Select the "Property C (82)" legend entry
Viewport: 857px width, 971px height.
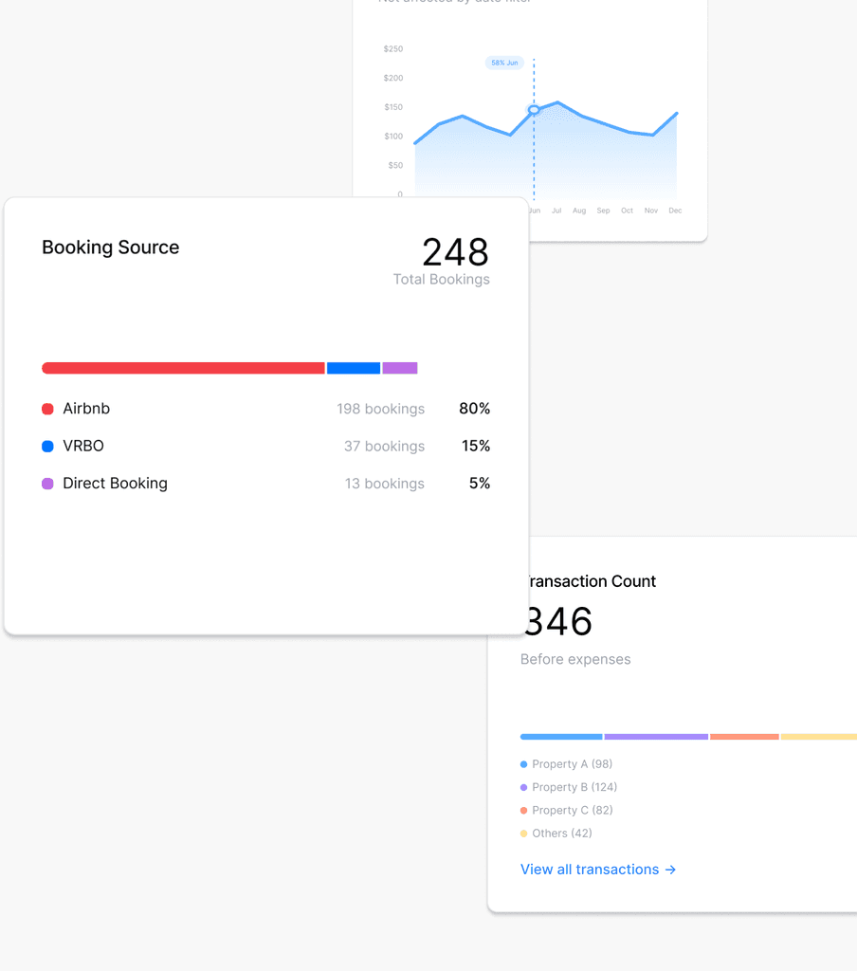point(573,810)
